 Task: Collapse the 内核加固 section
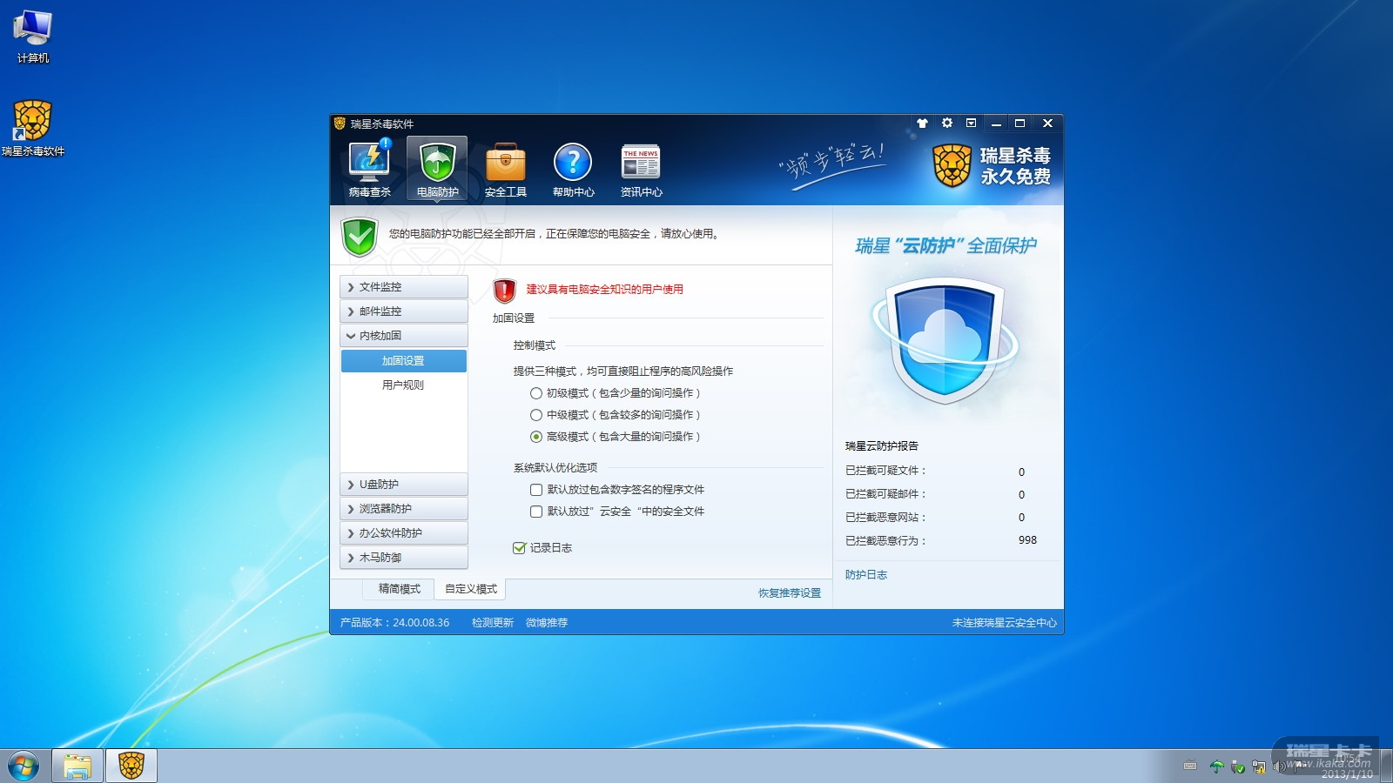coord(404,336)
